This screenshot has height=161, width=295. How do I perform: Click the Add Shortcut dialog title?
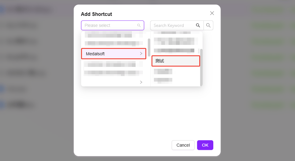point(96,14)
